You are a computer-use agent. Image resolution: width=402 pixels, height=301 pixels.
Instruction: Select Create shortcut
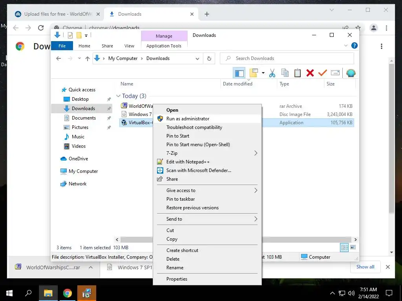[207, 250]
